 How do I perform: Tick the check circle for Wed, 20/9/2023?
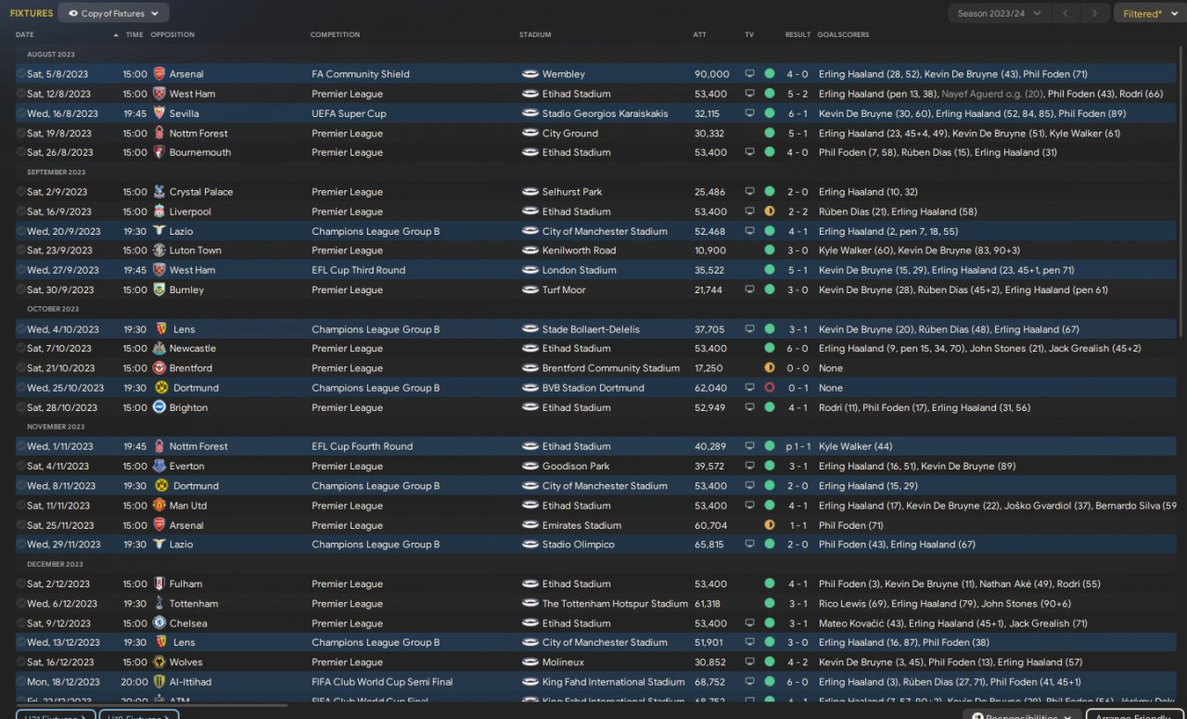pyautogui.click(x=20, y=231)
